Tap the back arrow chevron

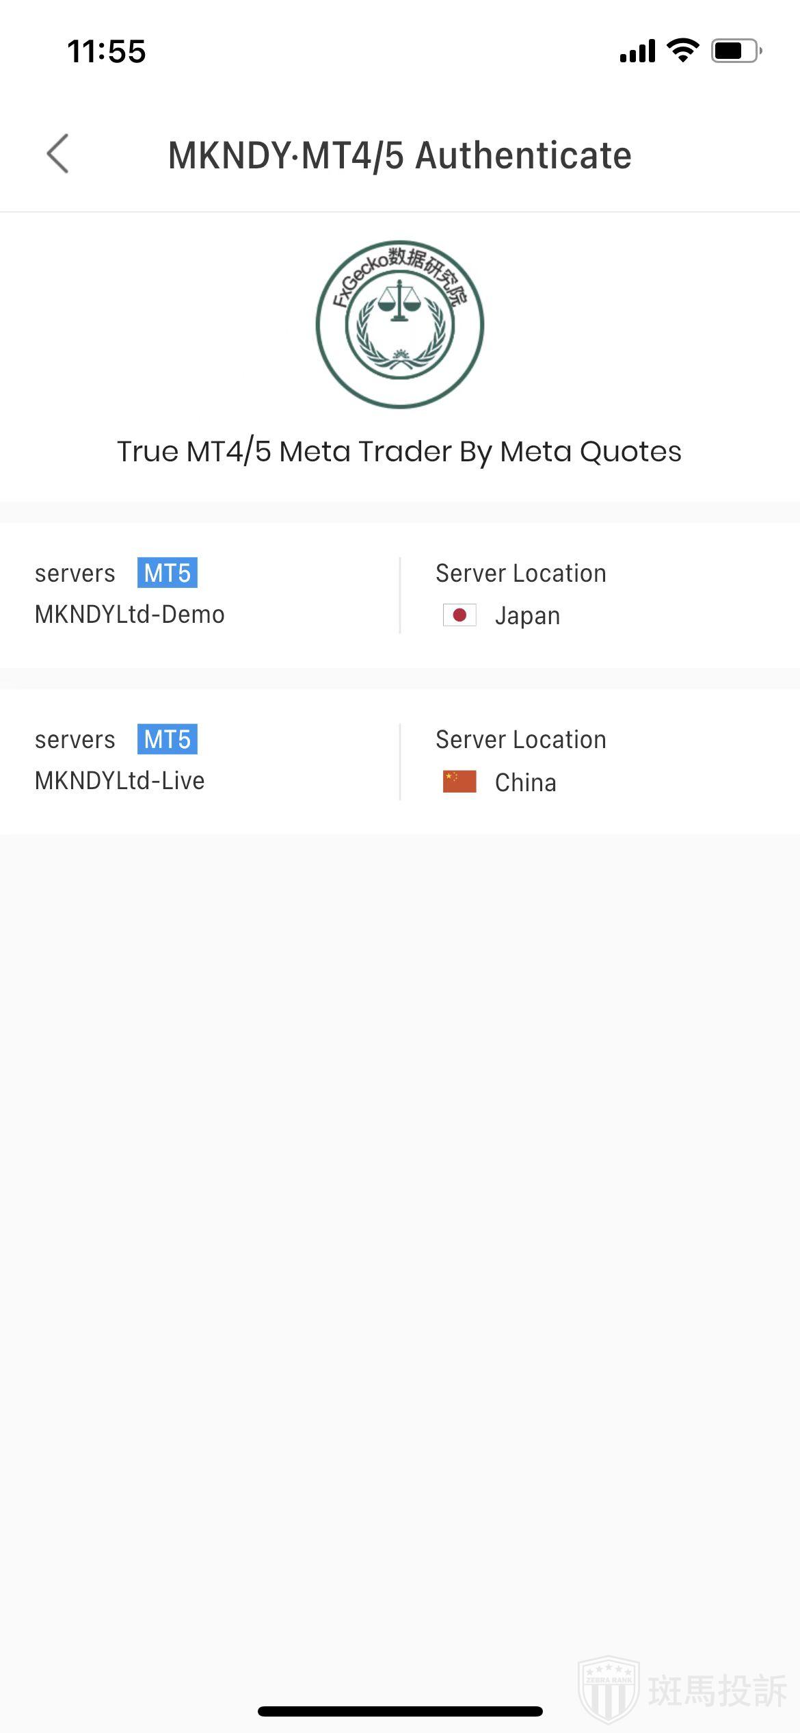58,153
